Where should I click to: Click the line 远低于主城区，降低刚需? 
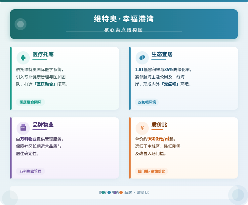coord(158,146)
